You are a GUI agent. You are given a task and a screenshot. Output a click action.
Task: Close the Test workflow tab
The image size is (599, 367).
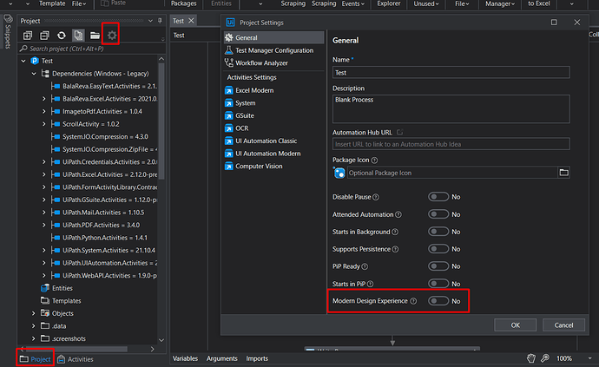[191, 21]
